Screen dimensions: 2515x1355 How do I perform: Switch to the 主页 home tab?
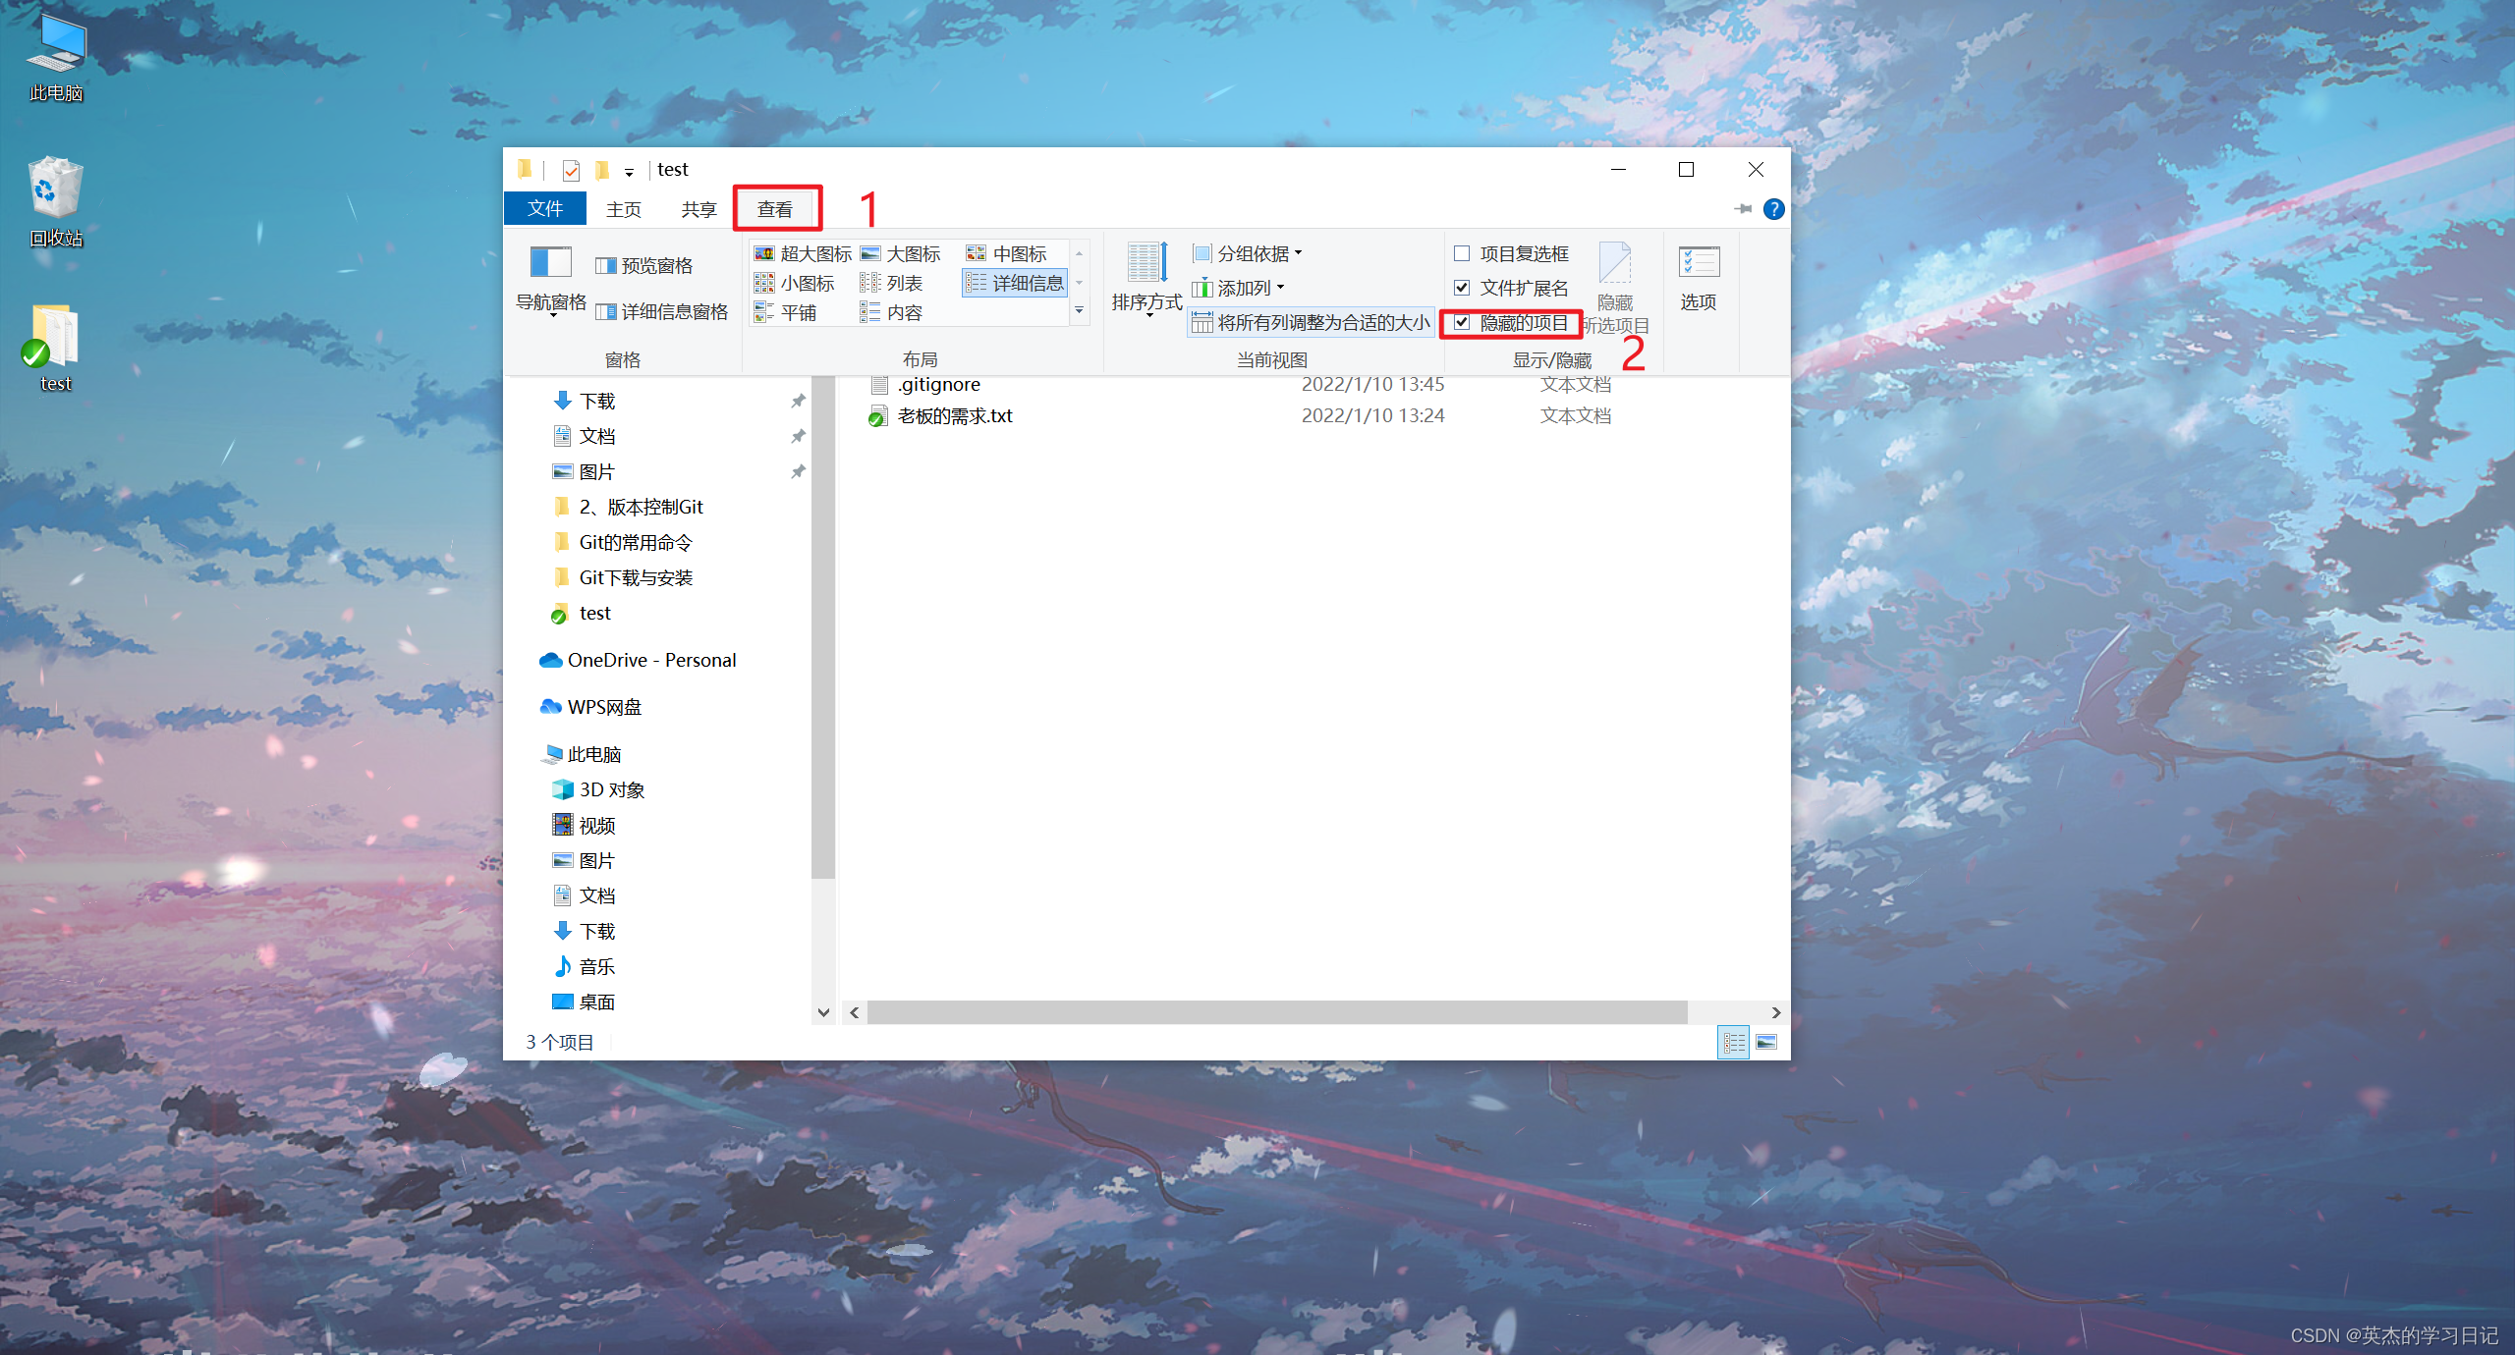(x=624, y=209)
